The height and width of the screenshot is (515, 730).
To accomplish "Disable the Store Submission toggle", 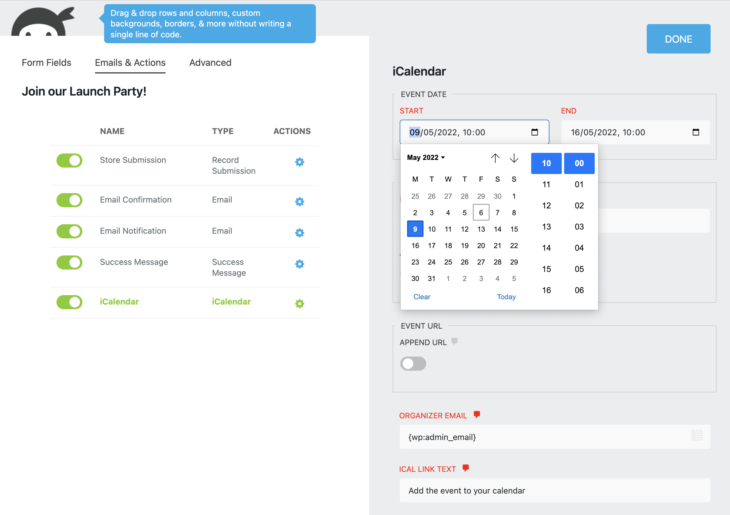I will coord(69,160).
